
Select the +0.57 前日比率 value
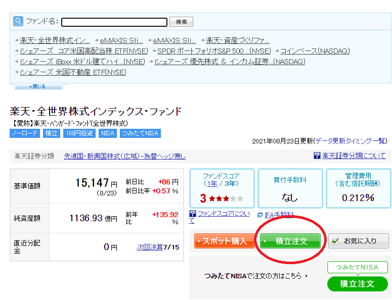click(161, 191)
